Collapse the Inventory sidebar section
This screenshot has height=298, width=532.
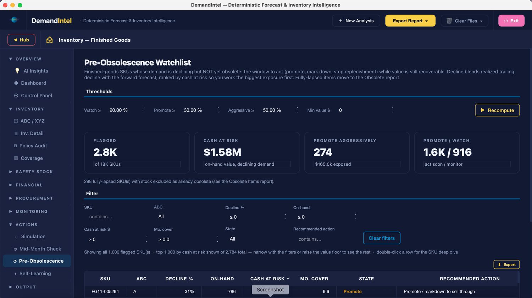click(x=11, y=109)
